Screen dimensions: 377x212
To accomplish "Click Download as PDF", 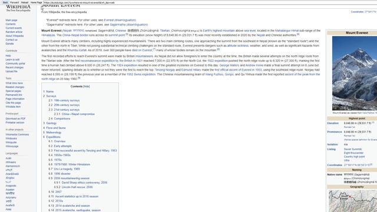I will [15, 118].
